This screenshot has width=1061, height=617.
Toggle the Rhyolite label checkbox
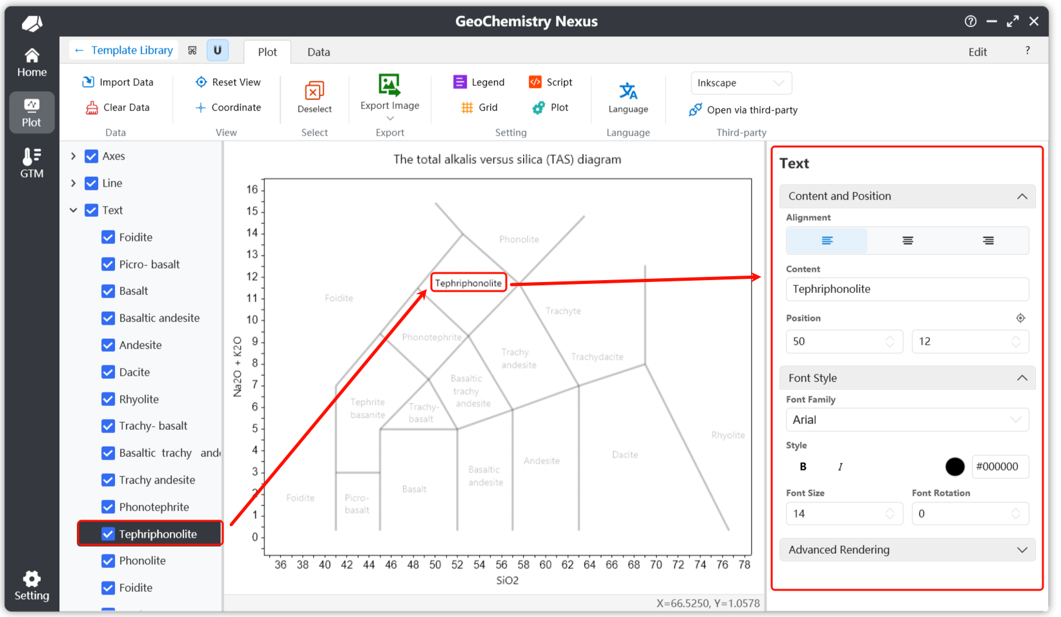108,400
